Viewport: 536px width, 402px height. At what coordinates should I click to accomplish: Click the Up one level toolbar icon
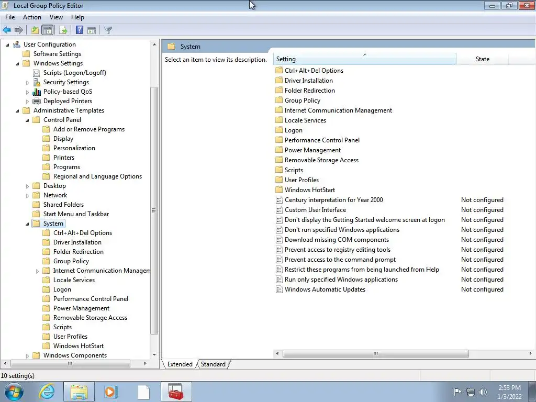pyautogui.click(x=35, y=30)
